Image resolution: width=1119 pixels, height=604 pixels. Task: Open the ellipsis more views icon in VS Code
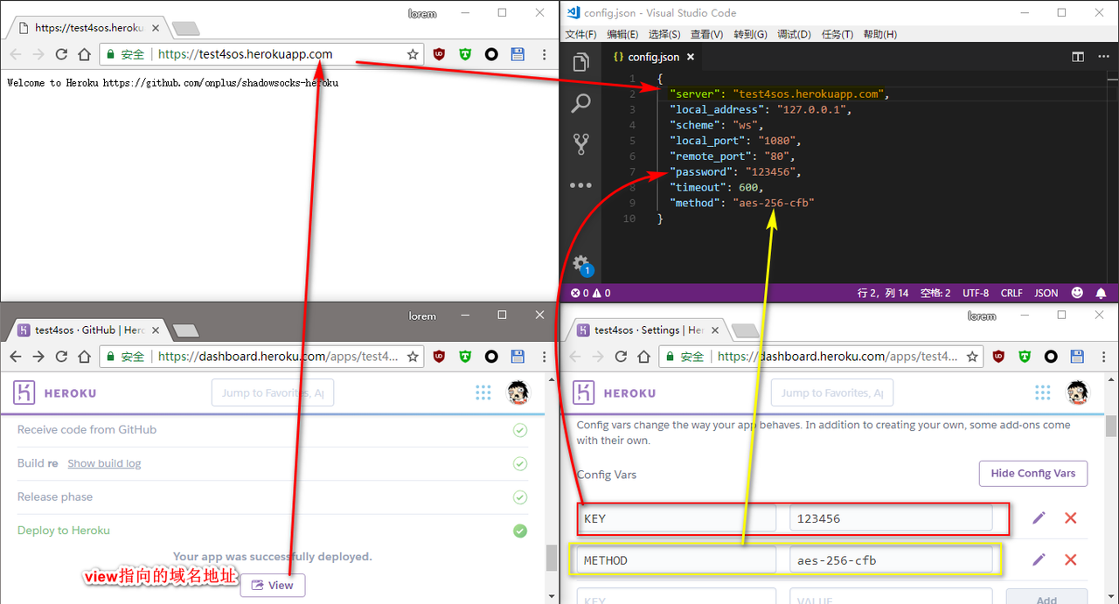pyautogui.click(x=580, y=185)
